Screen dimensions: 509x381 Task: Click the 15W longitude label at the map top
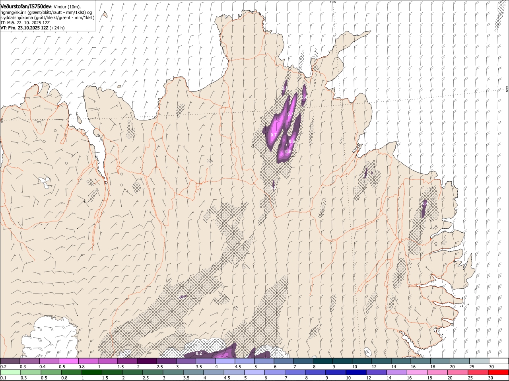(x=333, y=2)
